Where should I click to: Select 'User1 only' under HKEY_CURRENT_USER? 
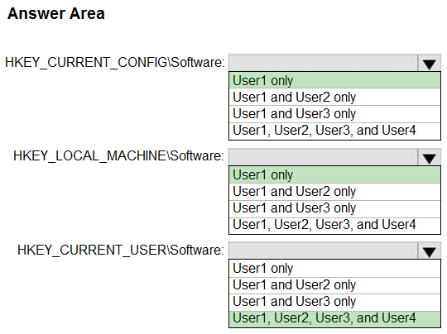pos(334,268)
